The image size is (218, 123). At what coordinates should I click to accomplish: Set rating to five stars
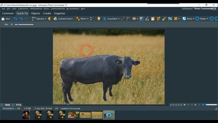point(181,105)
